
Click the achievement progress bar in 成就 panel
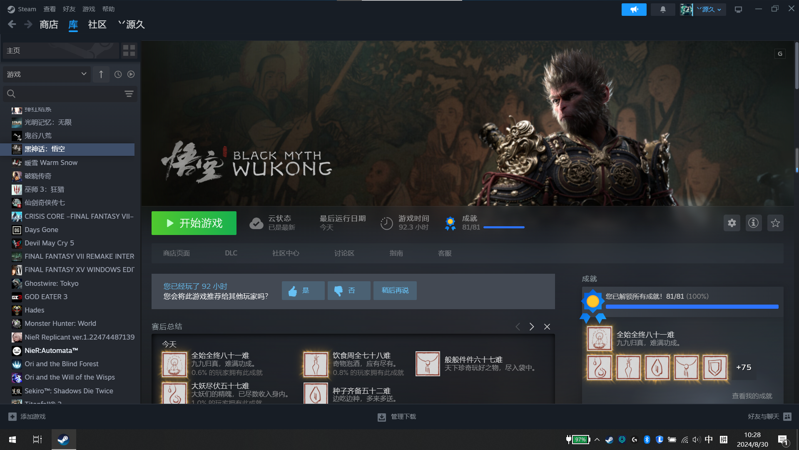[x=692, y=307]
